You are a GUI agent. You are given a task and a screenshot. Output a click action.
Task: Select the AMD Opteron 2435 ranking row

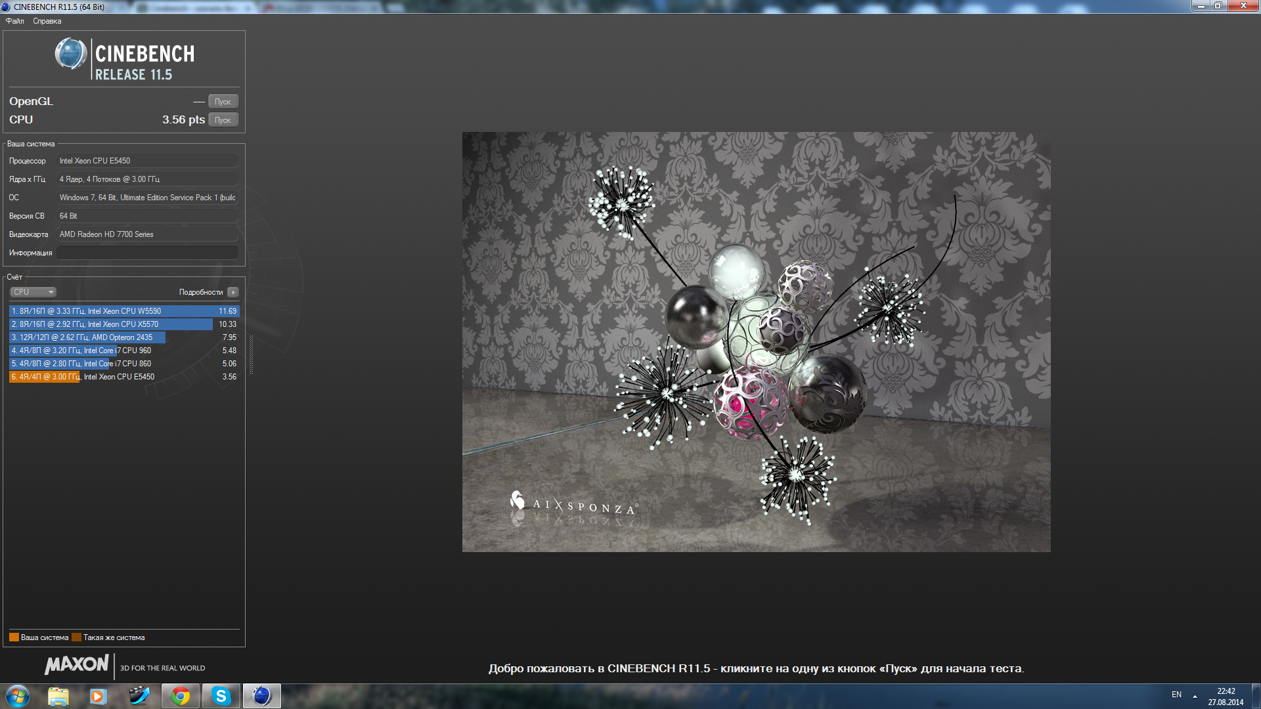[x=123, y=337]
